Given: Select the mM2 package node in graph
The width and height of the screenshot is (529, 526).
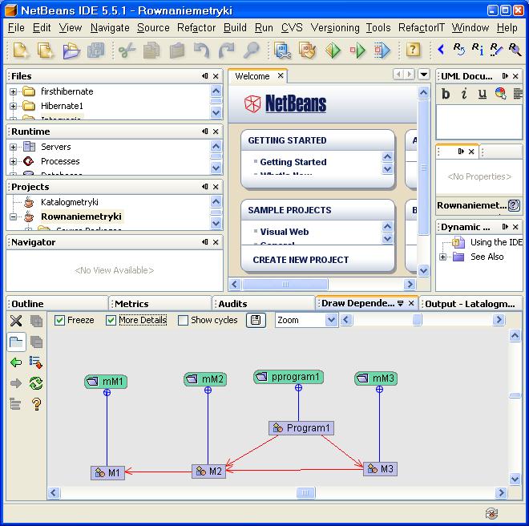Looking at the screenshot, I should click(205, 379).
